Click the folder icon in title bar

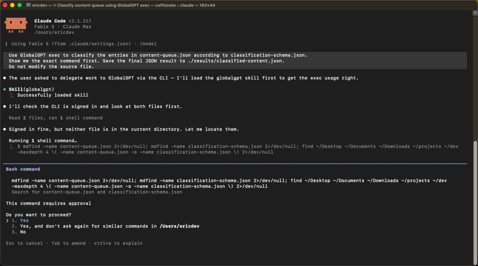click(28, 5)
